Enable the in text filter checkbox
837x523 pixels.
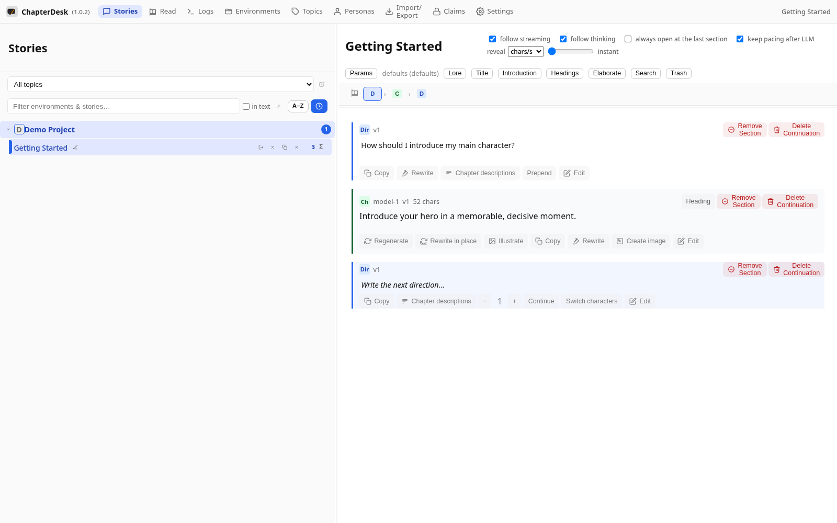(246, 107)
